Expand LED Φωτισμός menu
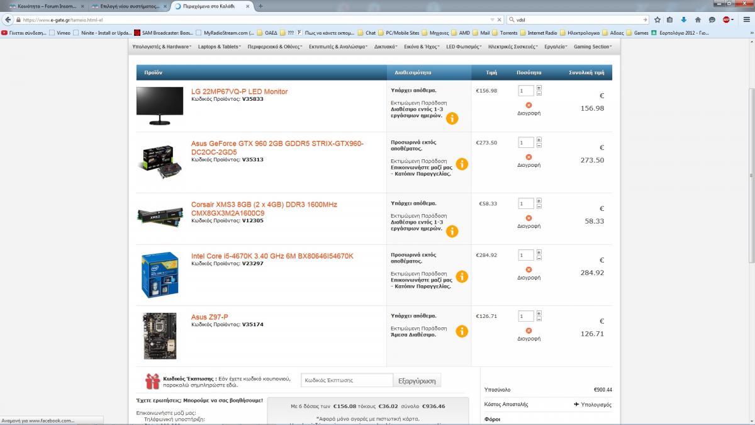 [464, 47]
